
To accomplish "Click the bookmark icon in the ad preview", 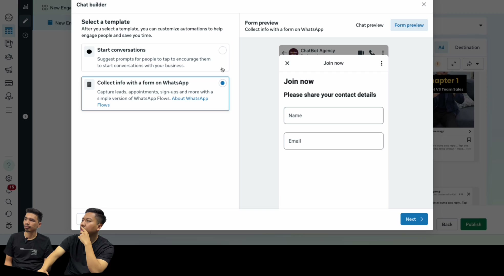I will [469, 140].
